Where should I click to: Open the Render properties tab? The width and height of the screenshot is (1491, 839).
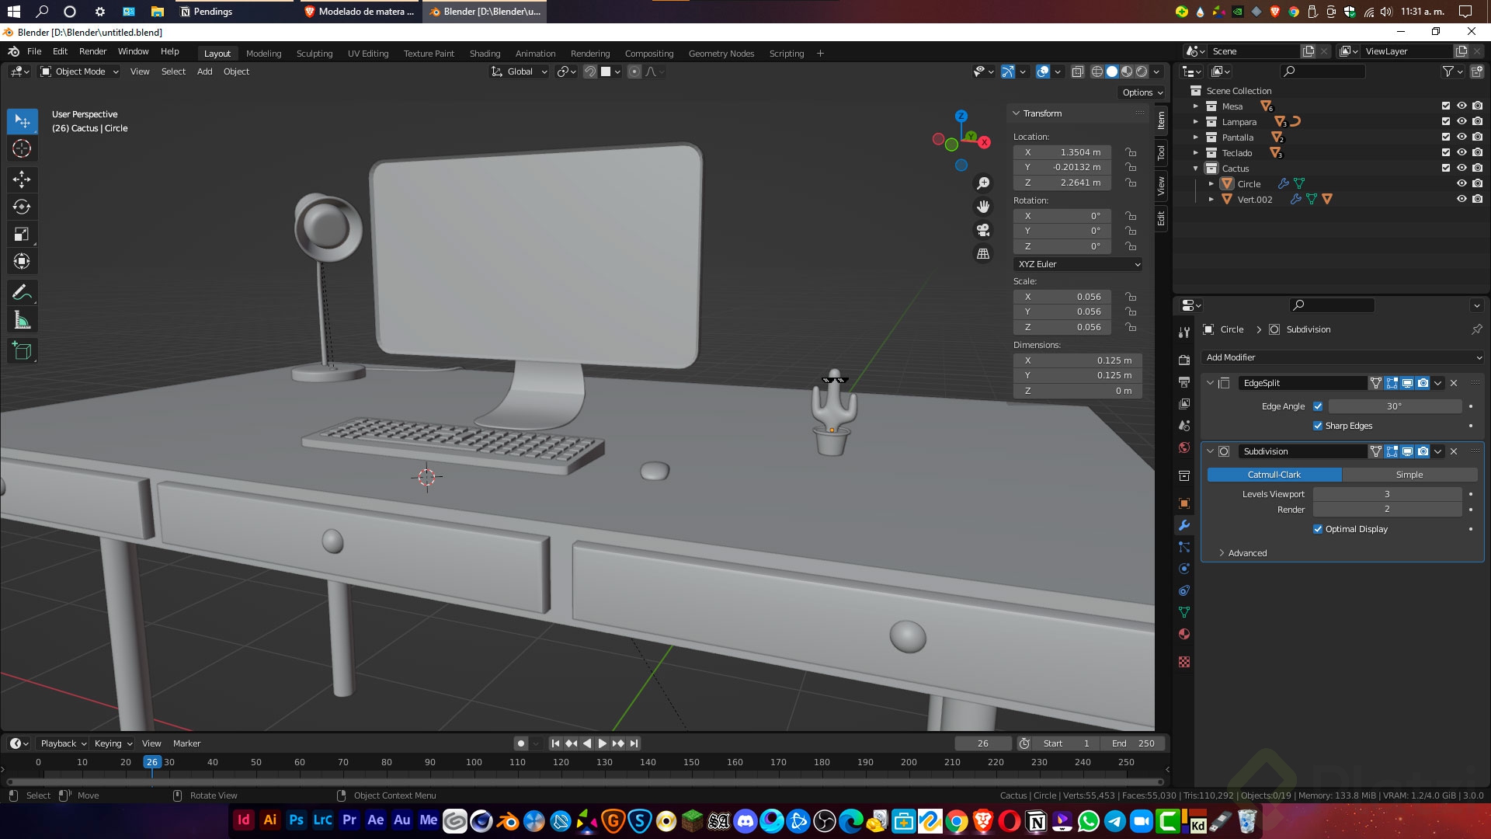pos(1184,360)
